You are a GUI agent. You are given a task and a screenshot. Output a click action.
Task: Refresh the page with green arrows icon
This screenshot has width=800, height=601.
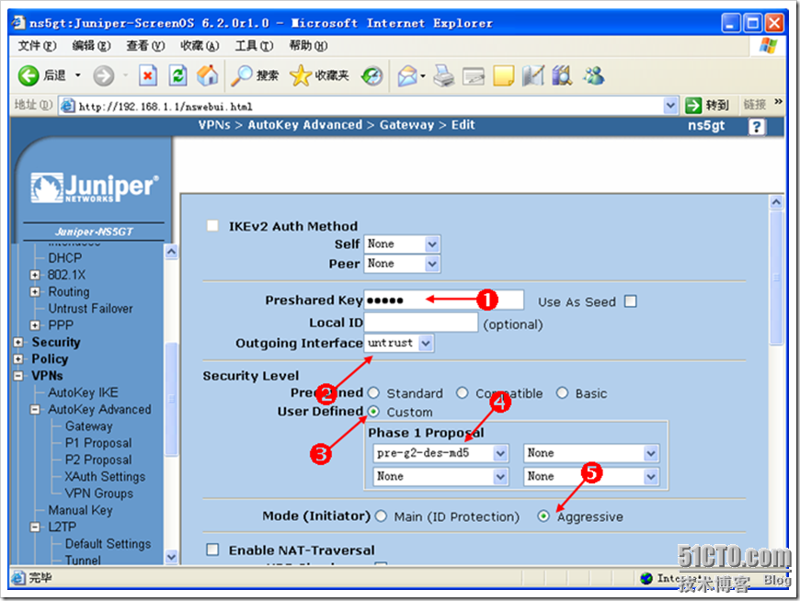[178, 76]
